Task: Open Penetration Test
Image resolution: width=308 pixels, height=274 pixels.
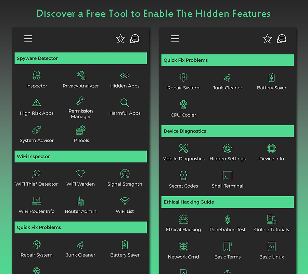Action: pos(228,224)
